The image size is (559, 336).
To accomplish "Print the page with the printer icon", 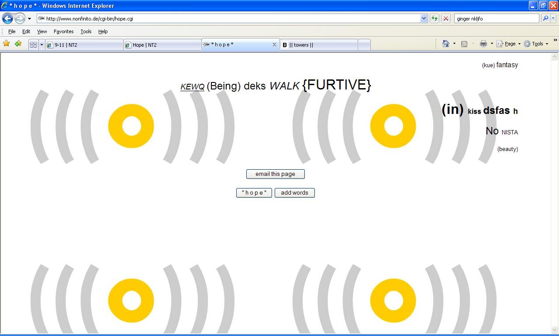I will tap(483, 44).
